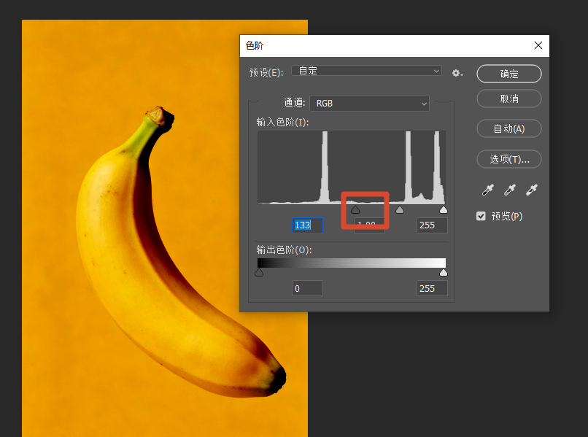
Task: Select the white point eyedropper
Action: [532, 190]
